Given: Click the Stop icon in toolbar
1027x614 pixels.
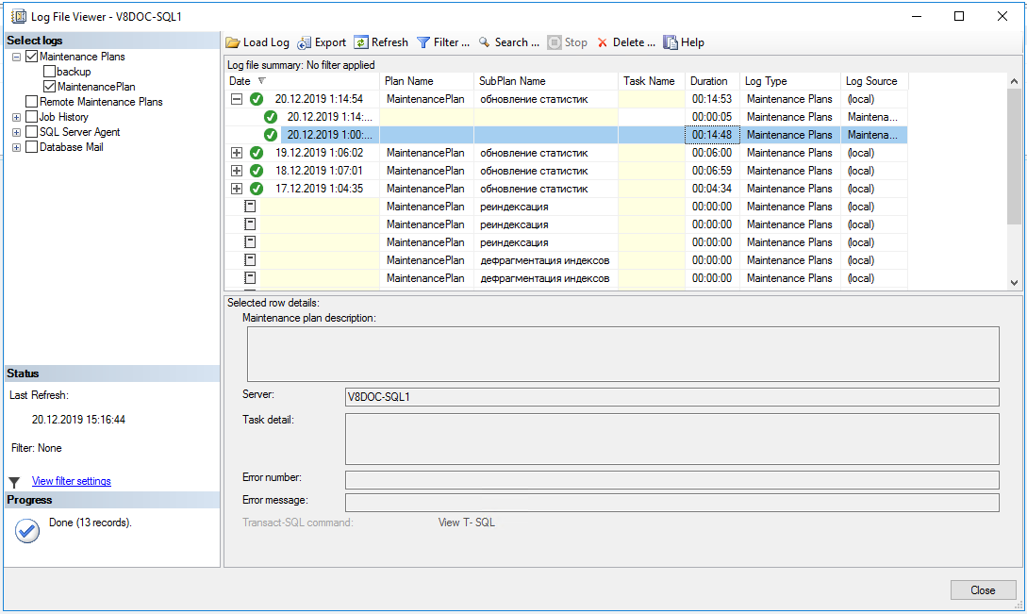Looking at the screenshot, I should point(555,42).
